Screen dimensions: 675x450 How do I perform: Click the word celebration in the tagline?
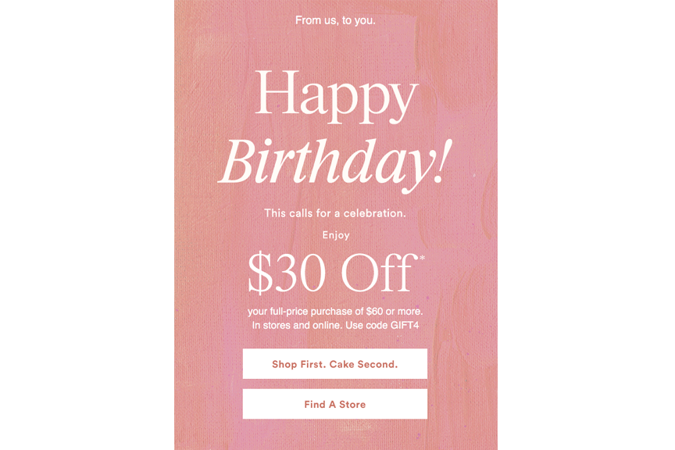374,213
